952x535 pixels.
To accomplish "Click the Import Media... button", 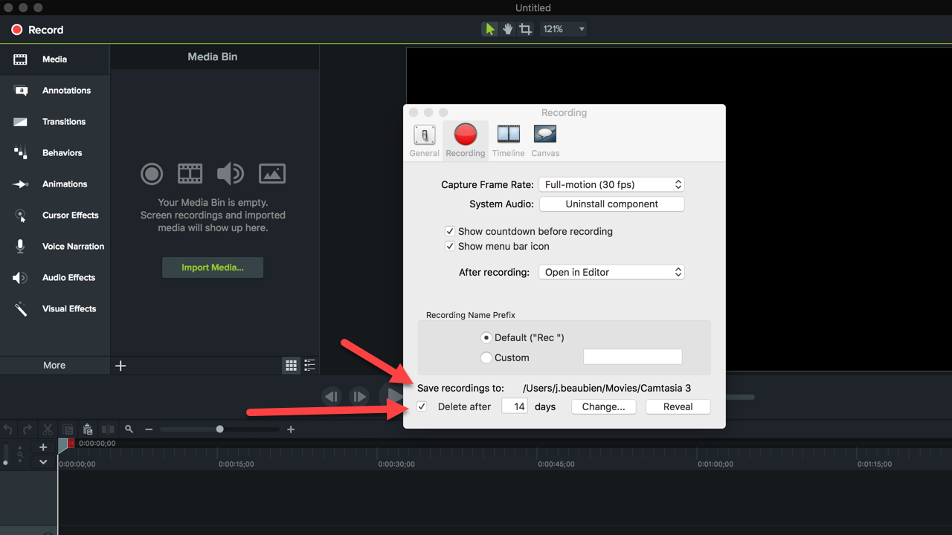I will coord(213,267).
